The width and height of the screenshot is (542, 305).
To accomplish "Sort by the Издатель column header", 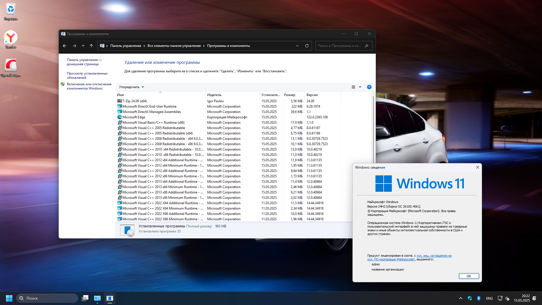I will click(232, 95).
